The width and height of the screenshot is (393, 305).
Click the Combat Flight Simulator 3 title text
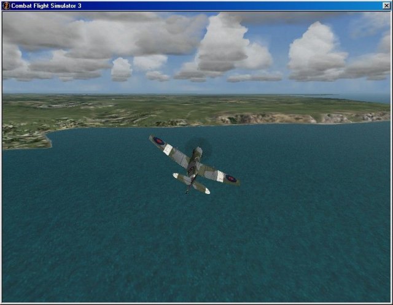point(46,6)
